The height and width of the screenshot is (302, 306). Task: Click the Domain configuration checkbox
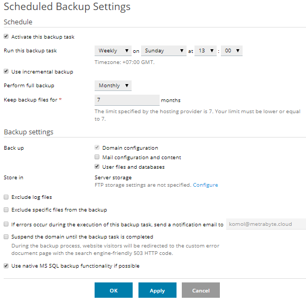tap(97, 148)
